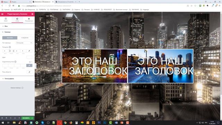Image resolution: width=222 pixels, height=125 pixels.
Task: Toggle the border radius link values button
Action: (29, 66)
